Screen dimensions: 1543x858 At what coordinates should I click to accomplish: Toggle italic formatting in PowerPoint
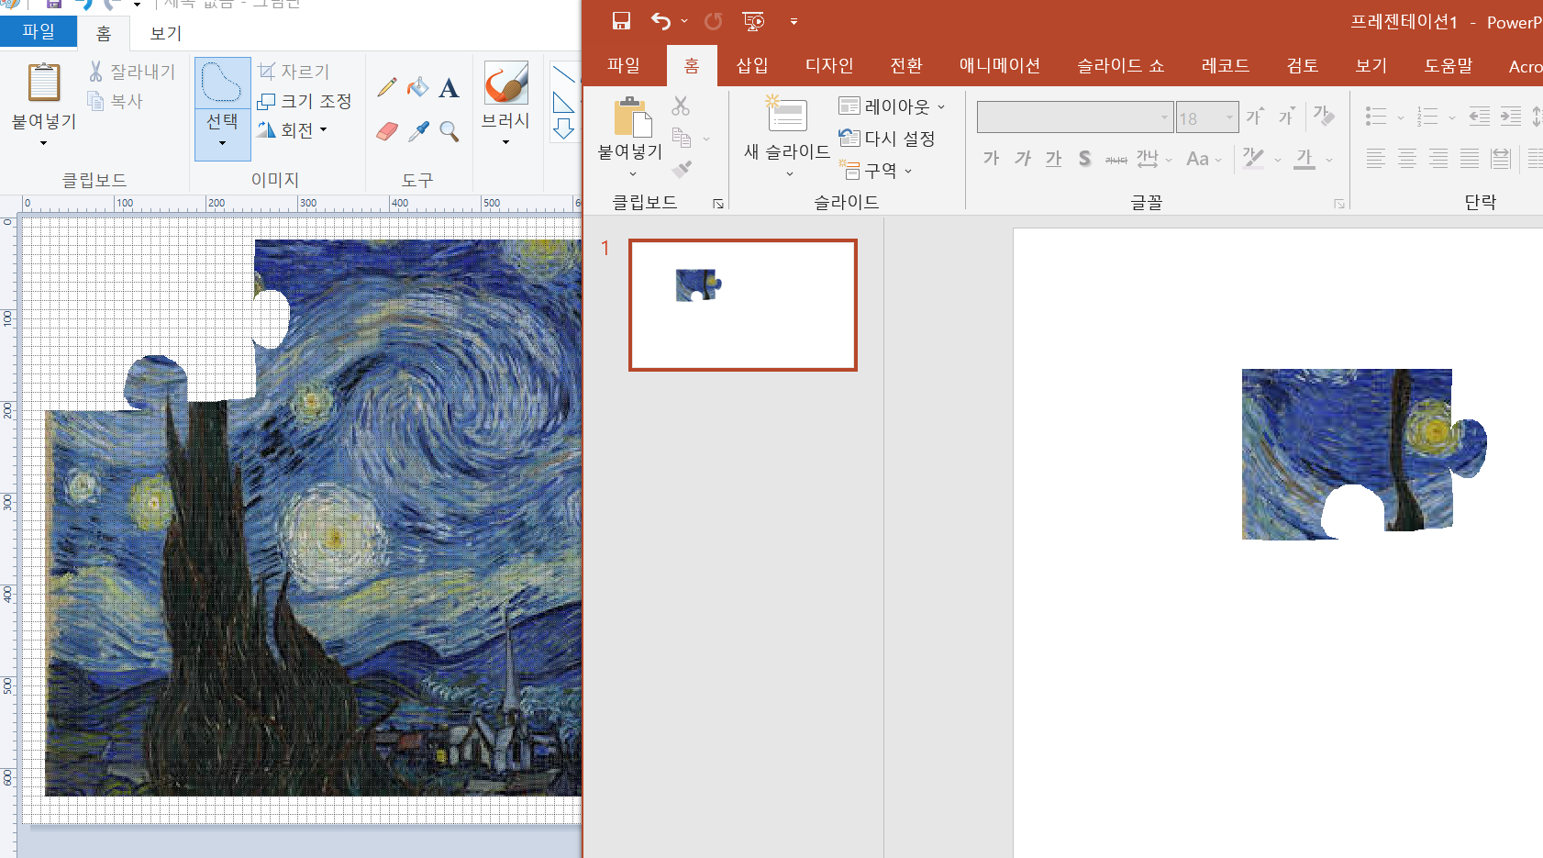click(1023, 158)
